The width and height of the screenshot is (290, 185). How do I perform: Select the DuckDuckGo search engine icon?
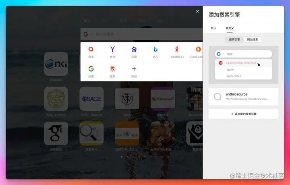click(x=198, y=49)
